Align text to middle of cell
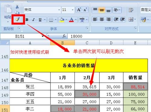The image size is (151, 112). 102,10
